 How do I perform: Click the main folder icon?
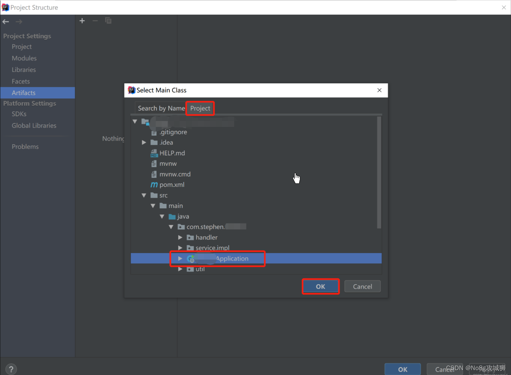click(x=163, y=206)
